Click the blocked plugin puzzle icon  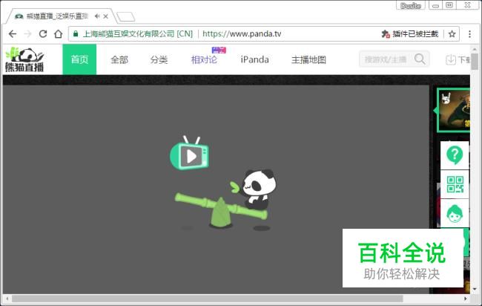click(386, 34)
